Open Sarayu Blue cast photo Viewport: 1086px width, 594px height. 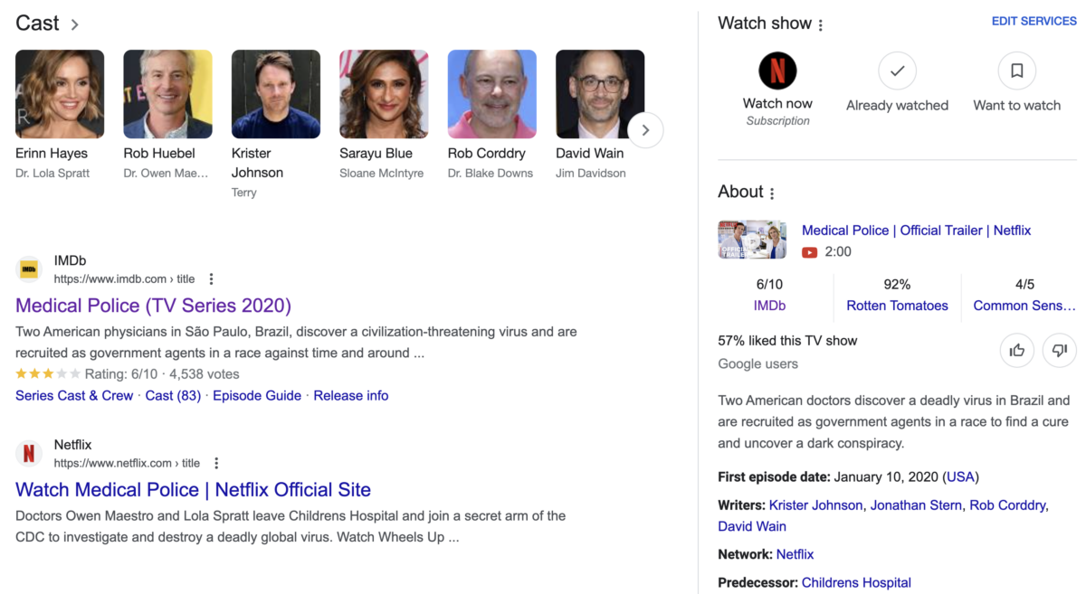[384, 94]
